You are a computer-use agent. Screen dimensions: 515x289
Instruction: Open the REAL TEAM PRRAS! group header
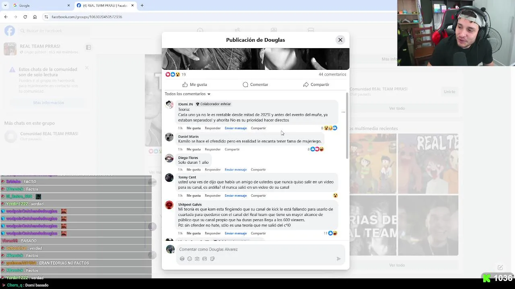click(x=40, y=47)
